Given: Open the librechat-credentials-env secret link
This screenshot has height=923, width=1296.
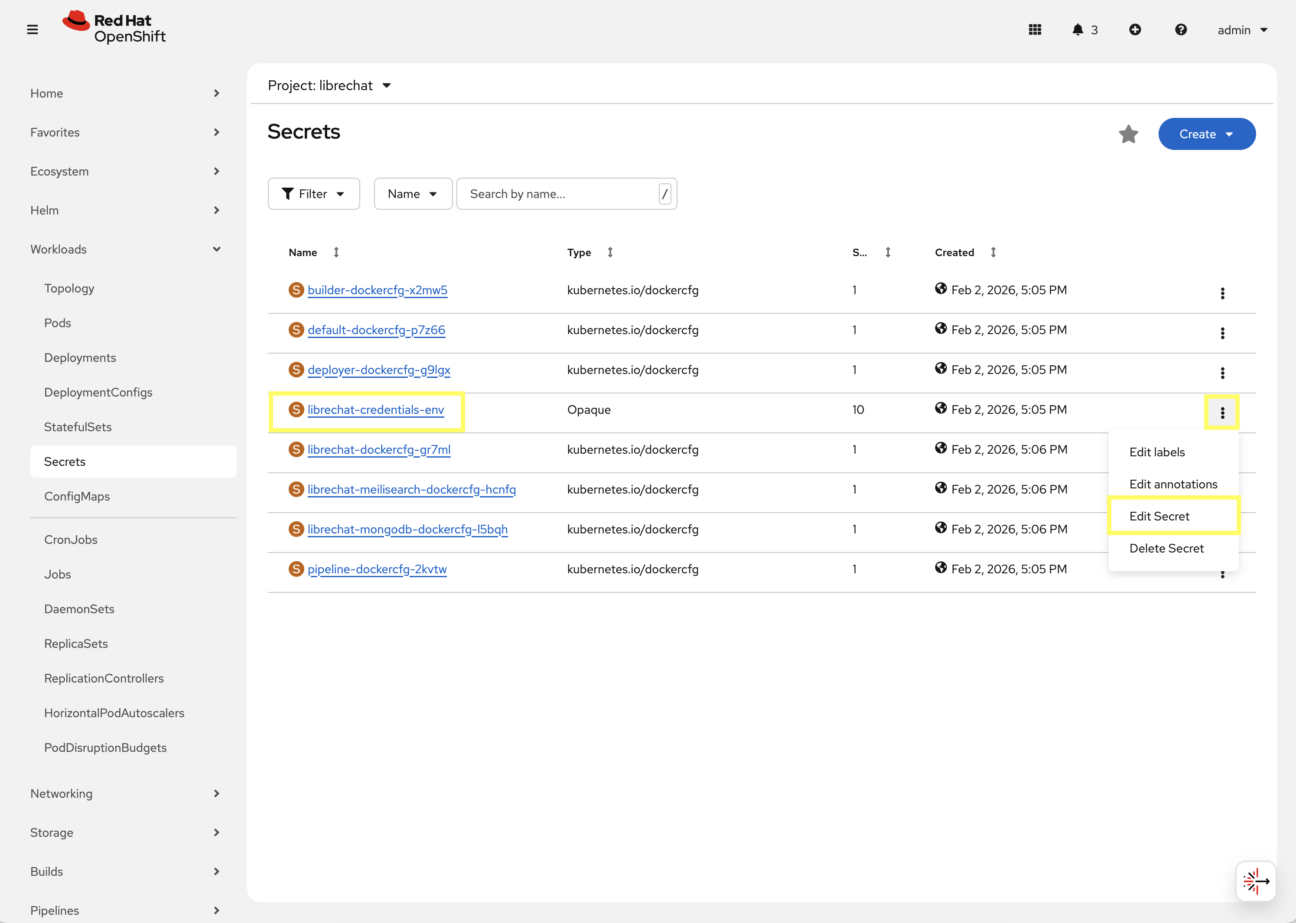Looking at the screenshot, I should click(375, 410).
